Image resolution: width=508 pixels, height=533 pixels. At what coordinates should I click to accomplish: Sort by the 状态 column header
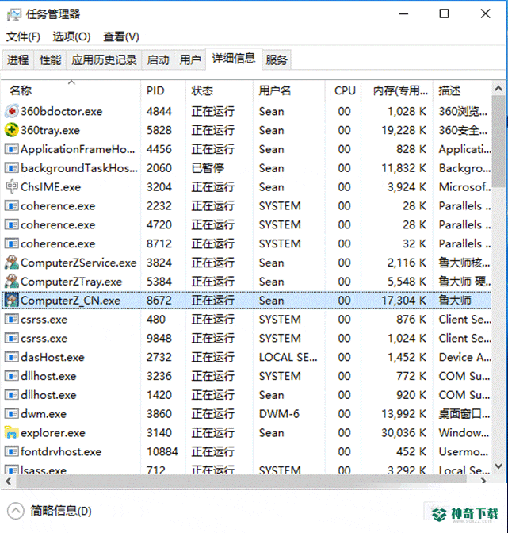coord(220,90)
